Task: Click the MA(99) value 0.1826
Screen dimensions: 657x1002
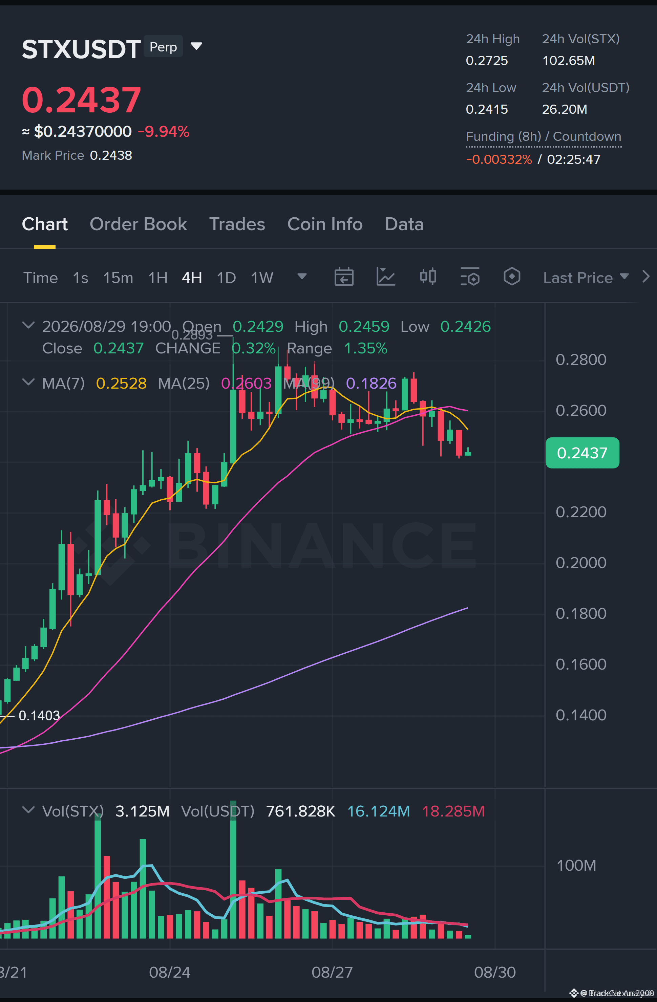Action: [x=371, y=383]
